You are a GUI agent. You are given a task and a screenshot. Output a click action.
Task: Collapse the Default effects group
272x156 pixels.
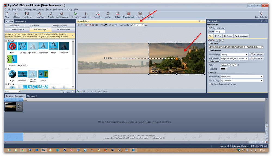click(x=6, y=41)
